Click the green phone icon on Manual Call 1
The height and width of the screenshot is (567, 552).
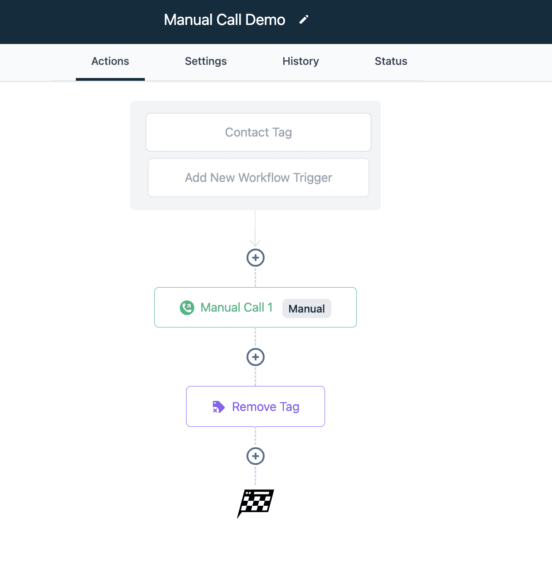(x=187, y=308)
